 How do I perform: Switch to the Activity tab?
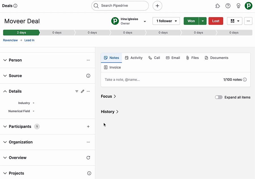coord(134,58)
